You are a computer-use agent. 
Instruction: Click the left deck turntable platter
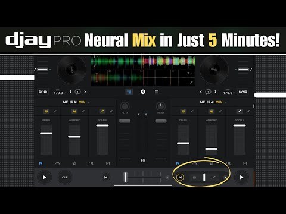(71, 70)
